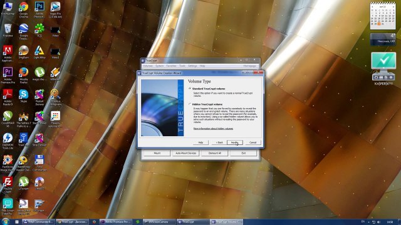Screen dimensions: 401x225
Task: Open the Tools menu in TrueCrypt
Action: 182,66
